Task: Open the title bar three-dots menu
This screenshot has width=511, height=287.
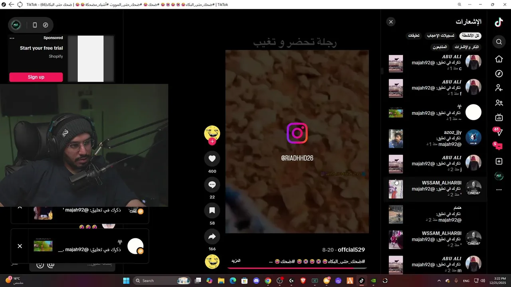Action: [471, 4]
